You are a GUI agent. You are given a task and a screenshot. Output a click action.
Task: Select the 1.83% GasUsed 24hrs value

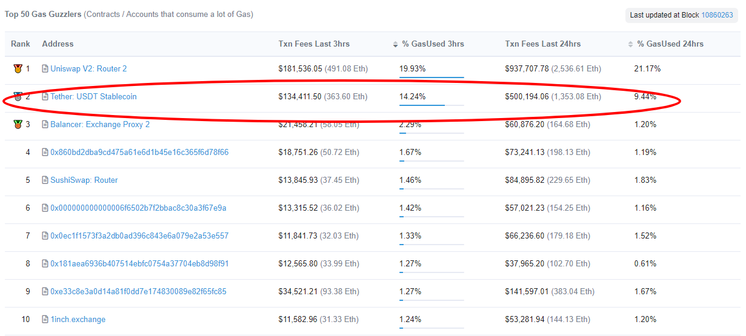click(645, 180)
